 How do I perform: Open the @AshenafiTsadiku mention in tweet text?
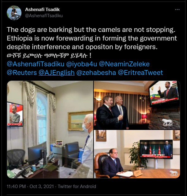point(36,64)
